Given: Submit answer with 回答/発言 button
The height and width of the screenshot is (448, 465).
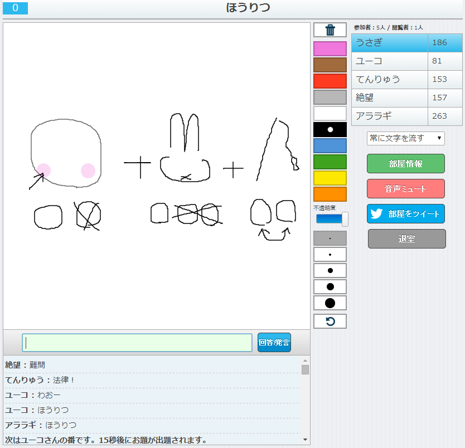Looking at the screenshot, I should point(274,343).
